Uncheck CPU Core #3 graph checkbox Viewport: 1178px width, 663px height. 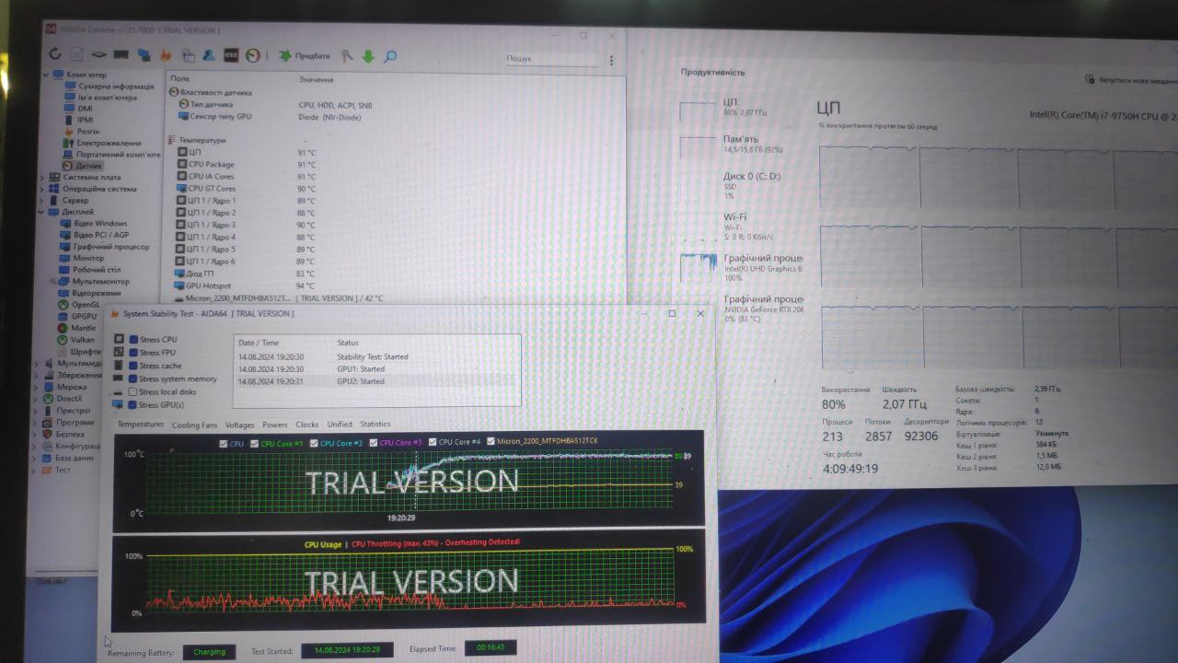pyautogui.click(x=375, y=442)
